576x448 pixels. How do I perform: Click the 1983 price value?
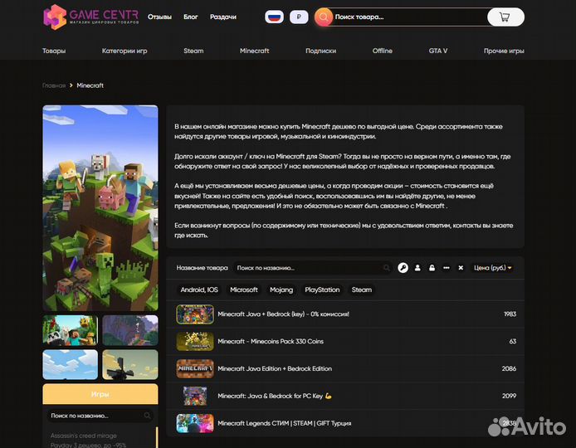510,314
